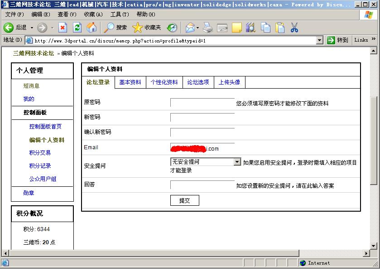Expand the address bar URL dropdown

320,40
